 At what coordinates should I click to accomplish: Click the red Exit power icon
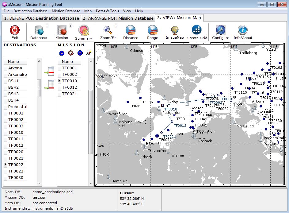(15, 30)
